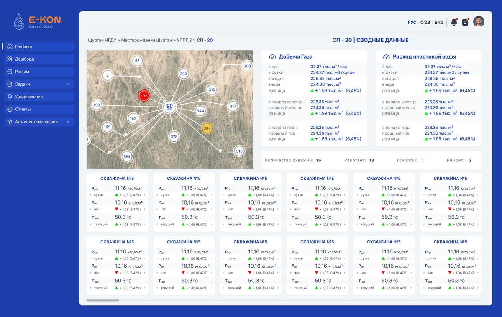Click the notification bell icon

tap(454, 23)
